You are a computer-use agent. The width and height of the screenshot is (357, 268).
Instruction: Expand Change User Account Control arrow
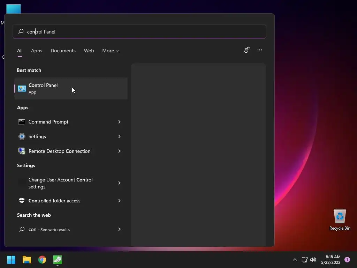pos(119,183)
